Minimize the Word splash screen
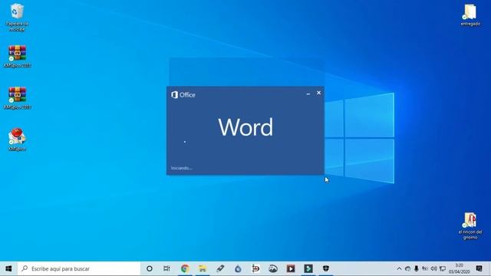Viewport: 491px width, 276px height. click(x=308, y=94)
